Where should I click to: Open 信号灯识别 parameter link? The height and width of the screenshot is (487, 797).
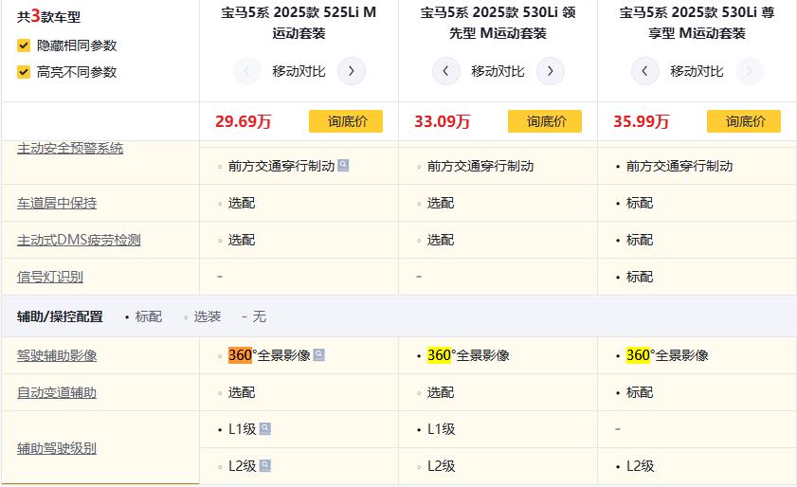pyautogui.click(x=50, y=277)
